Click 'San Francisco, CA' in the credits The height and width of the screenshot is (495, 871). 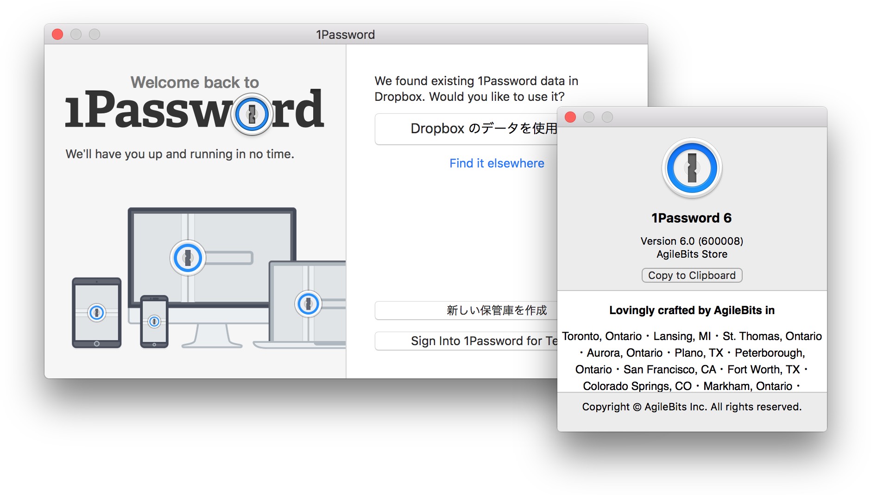pyautogui.click(x=670, y=370)
